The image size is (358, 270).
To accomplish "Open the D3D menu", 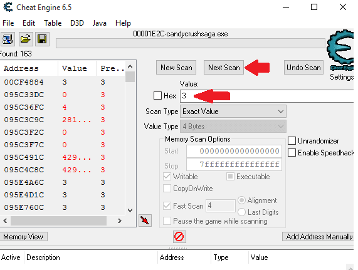I will click(77, 23).
